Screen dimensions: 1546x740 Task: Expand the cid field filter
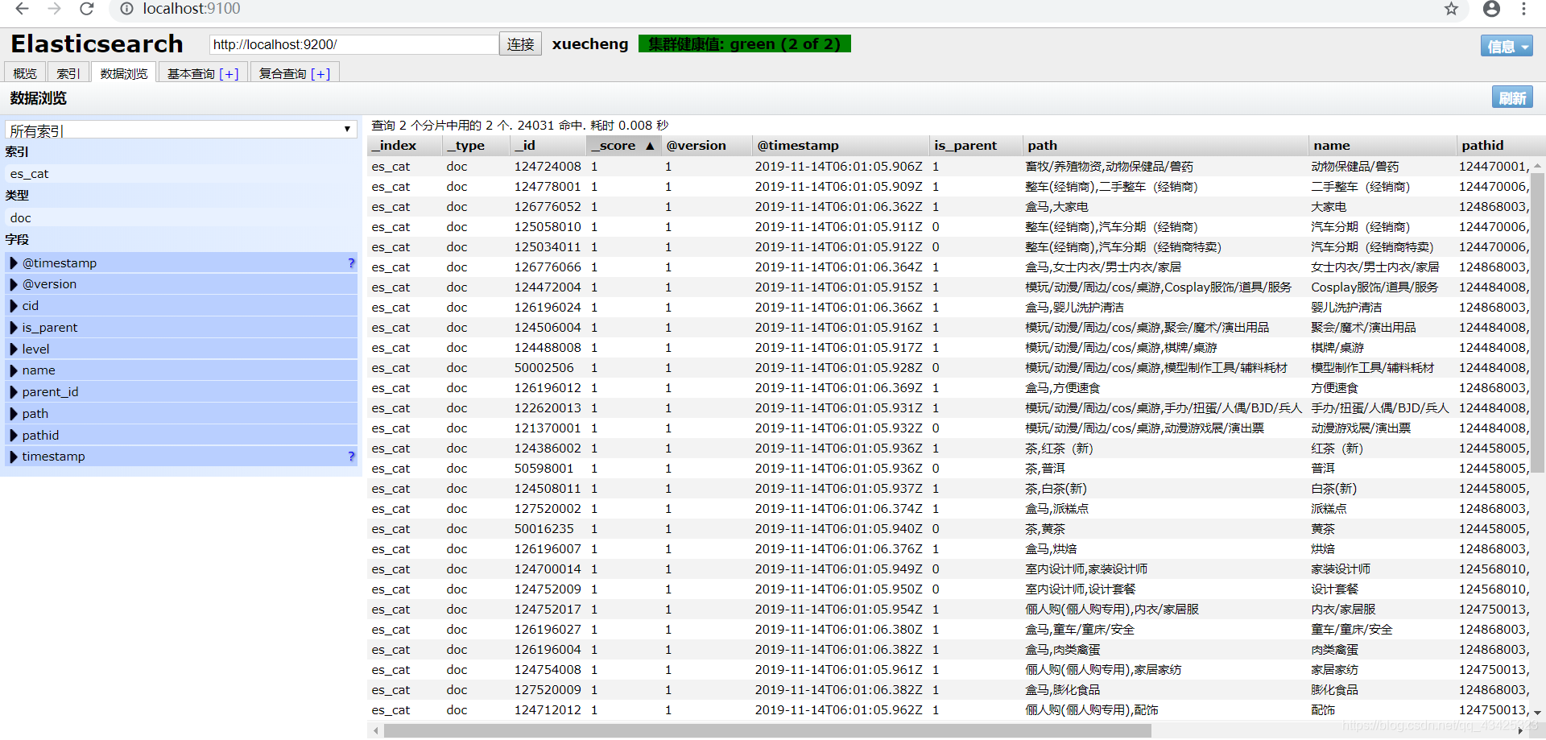[x=14, y=306]
